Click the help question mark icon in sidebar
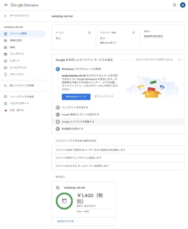 [x=6, y=104]
